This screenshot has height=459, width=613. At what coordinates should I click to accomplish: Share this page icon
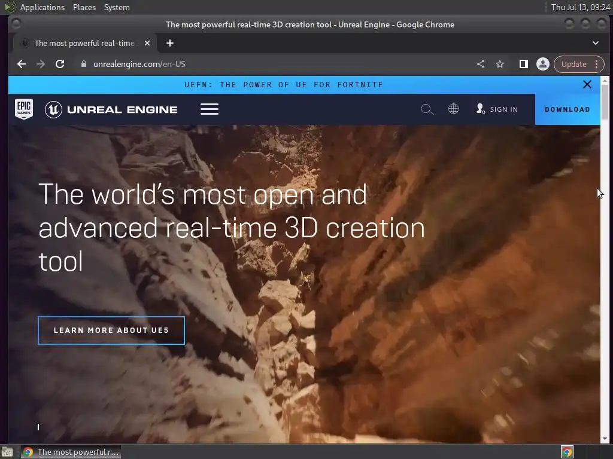click(481, 64)
